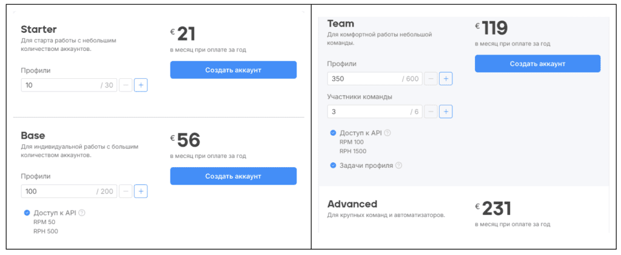Focus the team members field showing 3

click(375, 112)
